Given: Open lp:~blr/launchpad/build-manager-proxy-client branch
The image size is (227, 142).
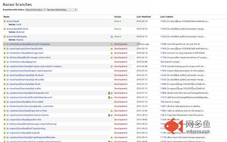Looking at the screenshot, I should 28,58.
